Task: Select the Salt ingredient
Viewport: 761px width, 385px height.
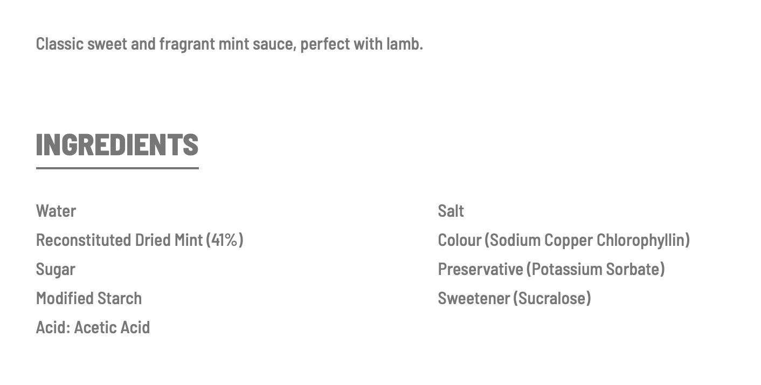Action: point(451,211)
